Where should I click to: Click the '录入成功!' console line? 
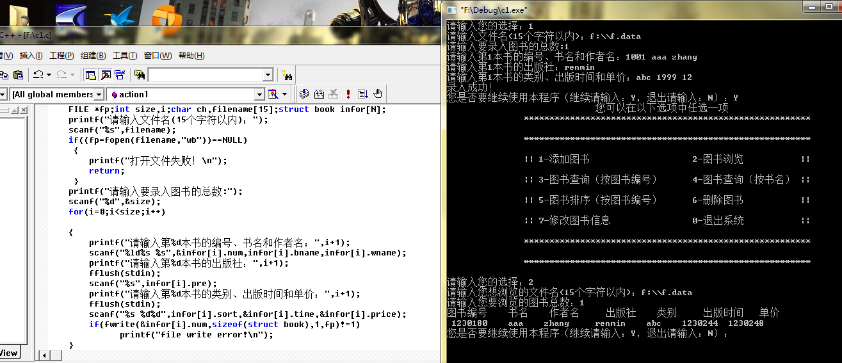(x=469, y=88)
